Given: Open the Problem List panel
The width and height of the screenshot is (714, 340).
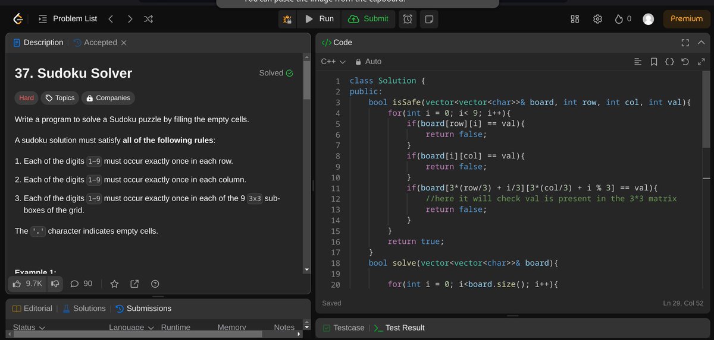Looking at the screenshot, I should [x=67, y=19].
